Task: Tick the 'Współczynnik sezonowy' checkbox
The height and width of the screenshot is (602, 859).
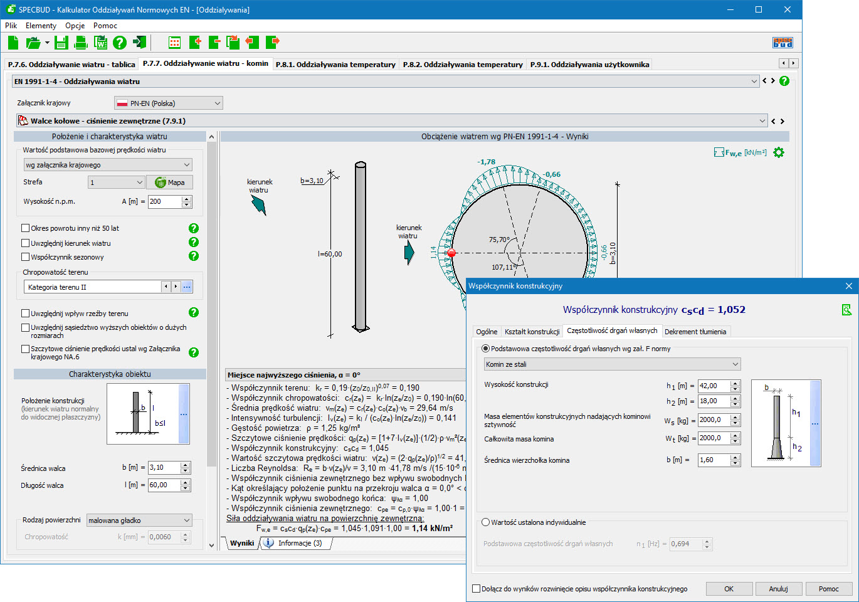Action: click(26, 257)
